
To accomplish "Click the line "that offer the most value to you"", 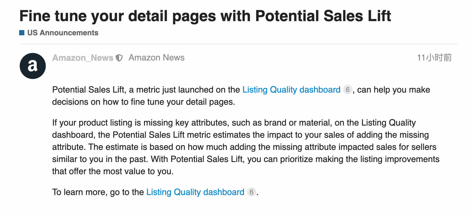I will (113, 171).
